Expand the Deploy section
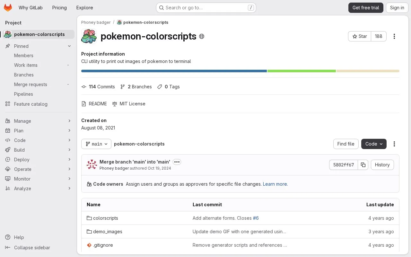 [x=39, y=160]
